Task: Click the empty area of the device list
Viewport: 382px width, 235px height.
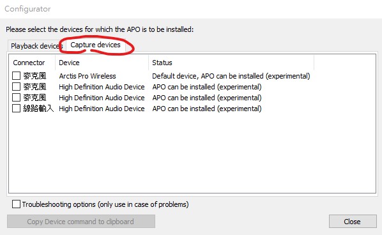Action: (192, 153)
